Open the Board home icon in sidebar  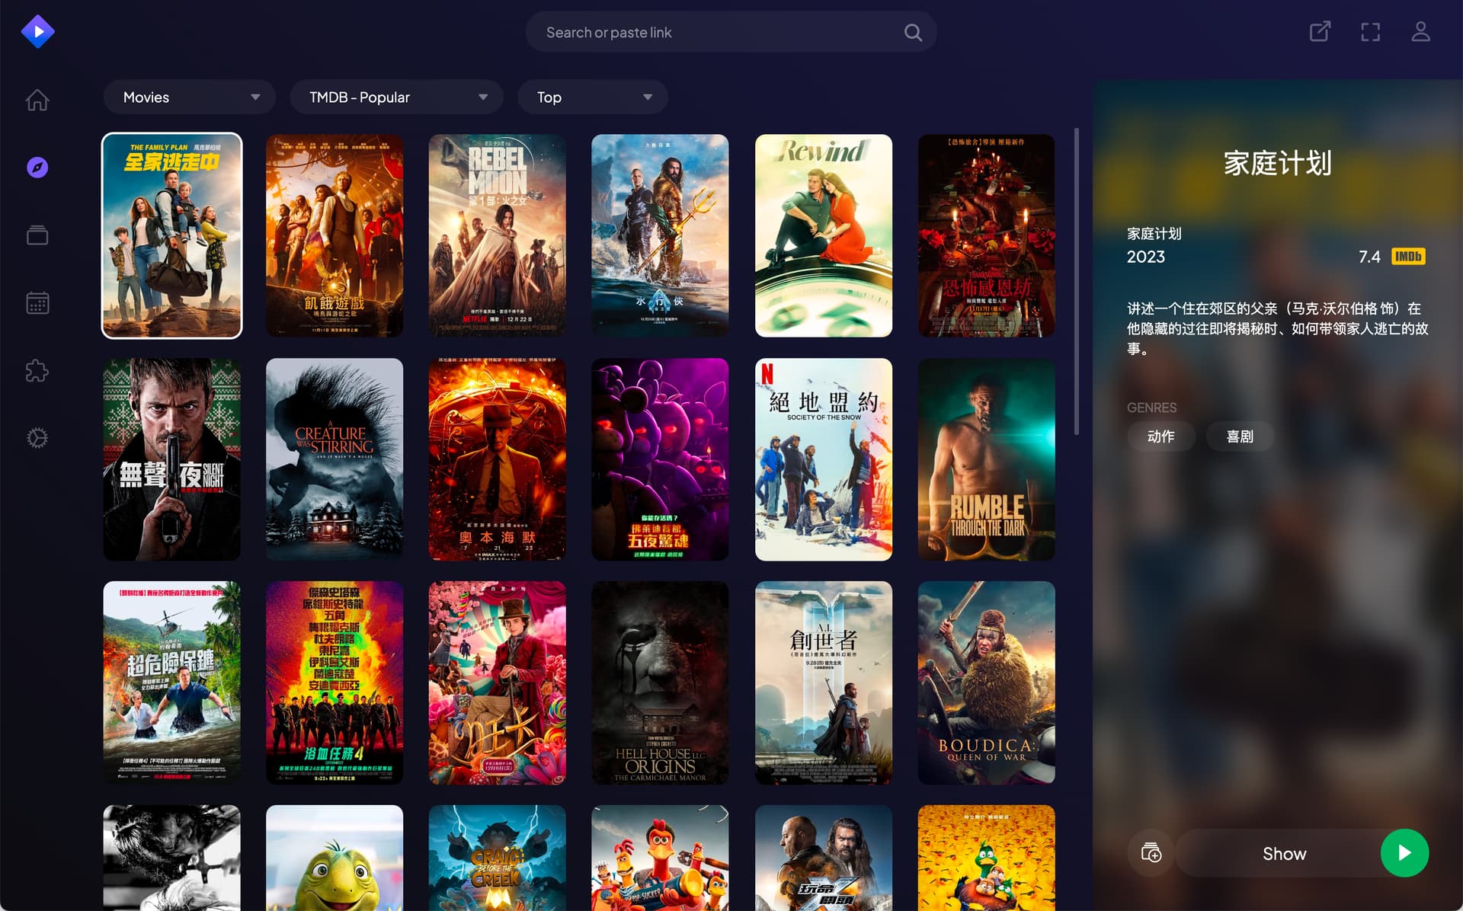click(x=37, y=100)
